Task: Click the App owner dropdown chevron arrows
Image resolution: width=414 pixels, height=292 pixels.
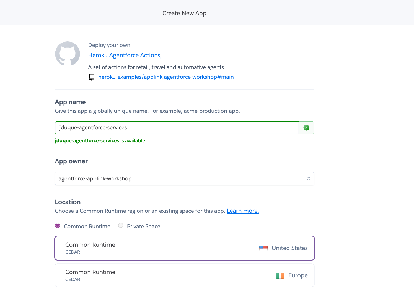Action: point(309,178)
